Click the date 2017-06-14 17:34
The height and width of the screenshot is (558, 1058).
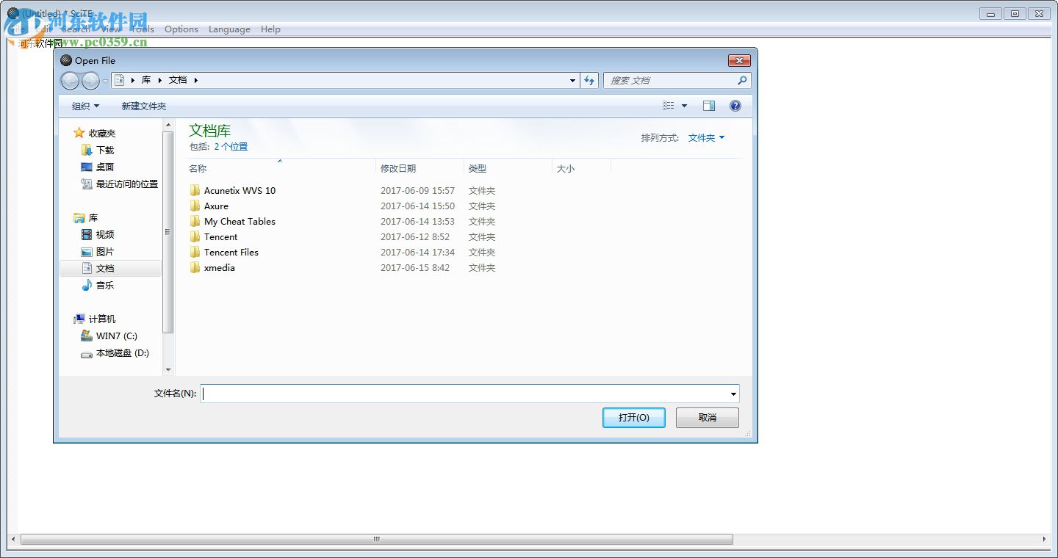[417, 252]
